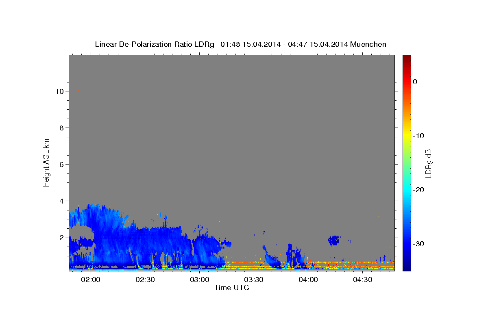Click the 04:00 time axis label

308,280
